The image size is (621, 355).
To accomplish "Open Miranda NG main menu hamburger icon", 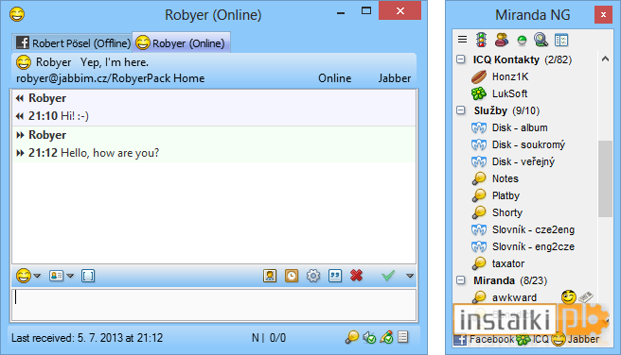I will tap(462, 40).
